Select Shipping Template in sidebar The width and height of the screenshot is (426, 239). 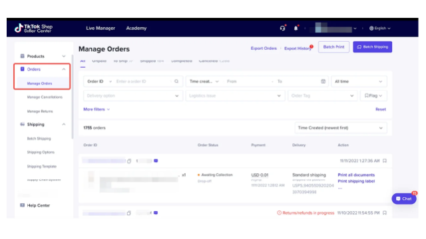[x=42, y=167]
